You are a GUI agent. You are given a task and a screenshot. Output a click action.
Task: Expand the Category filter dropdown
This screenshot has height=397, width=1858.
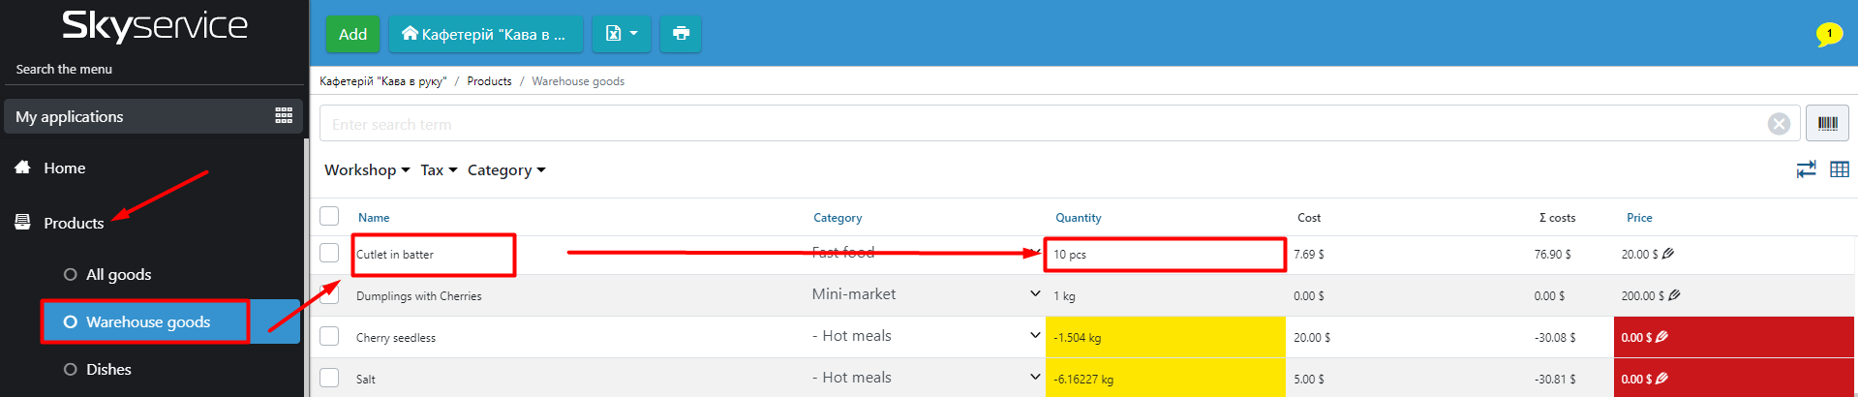[506, 170]
